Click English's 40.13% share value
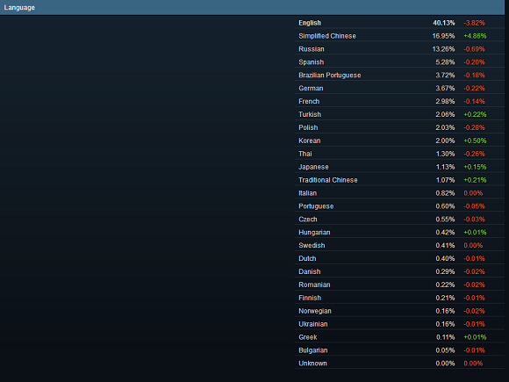Image resolution: width=509 pixels, height=382 pixels. pyautogui.click(x=443, y=23)
